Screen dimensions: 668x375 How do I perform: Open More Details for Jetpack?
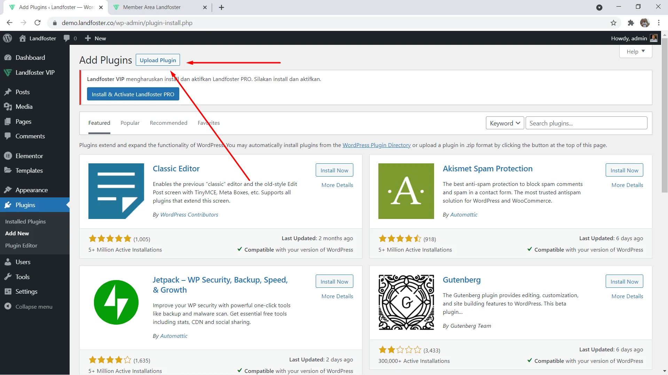(337, 296)
